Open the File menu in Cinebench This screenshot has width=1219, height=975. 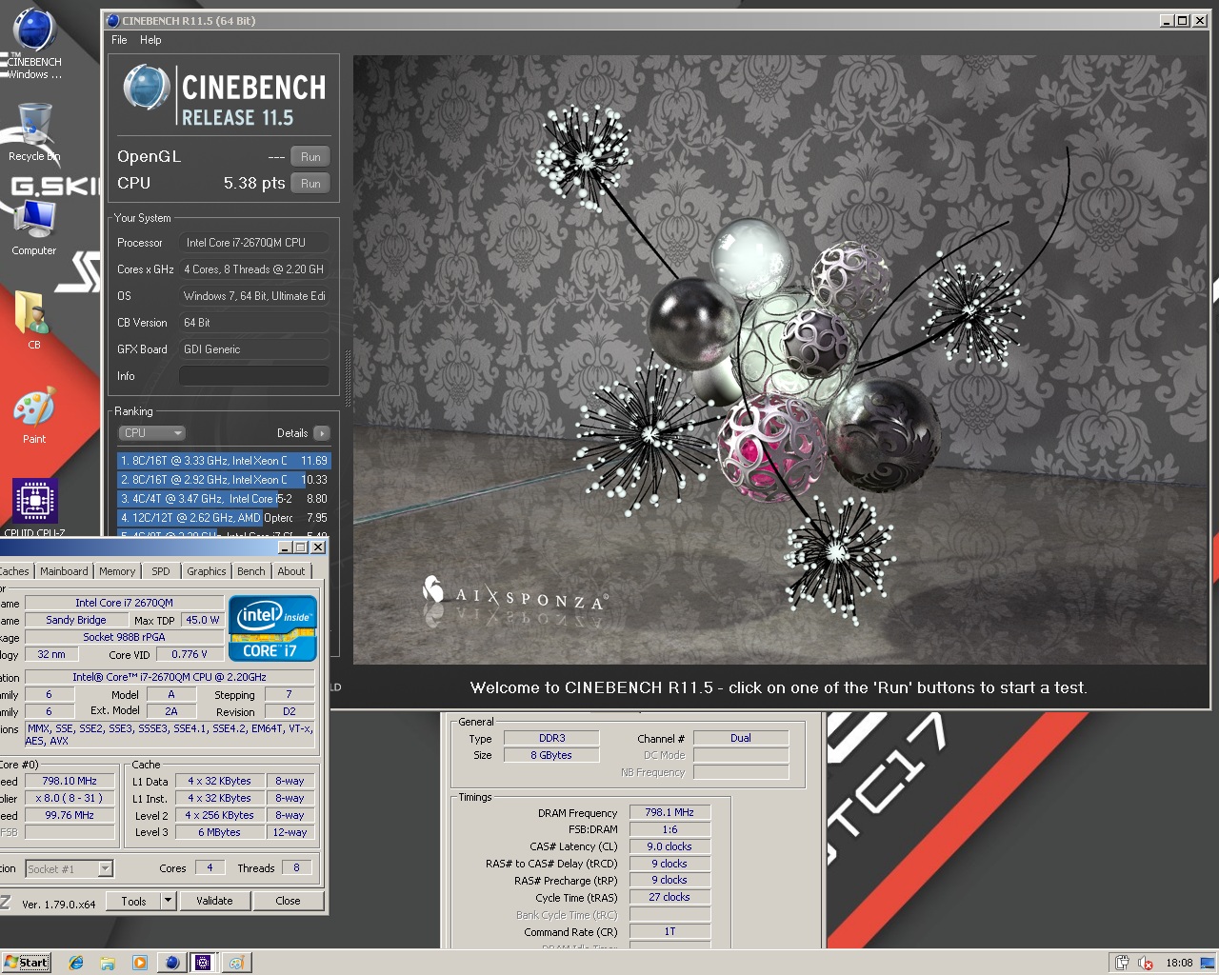[x=119, y=40]
